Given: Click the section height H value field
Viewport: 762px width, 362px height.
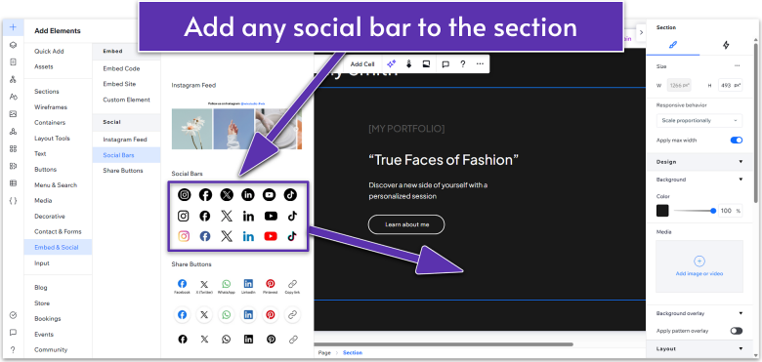Looking at the screenshot, I should tap(731, 86).
